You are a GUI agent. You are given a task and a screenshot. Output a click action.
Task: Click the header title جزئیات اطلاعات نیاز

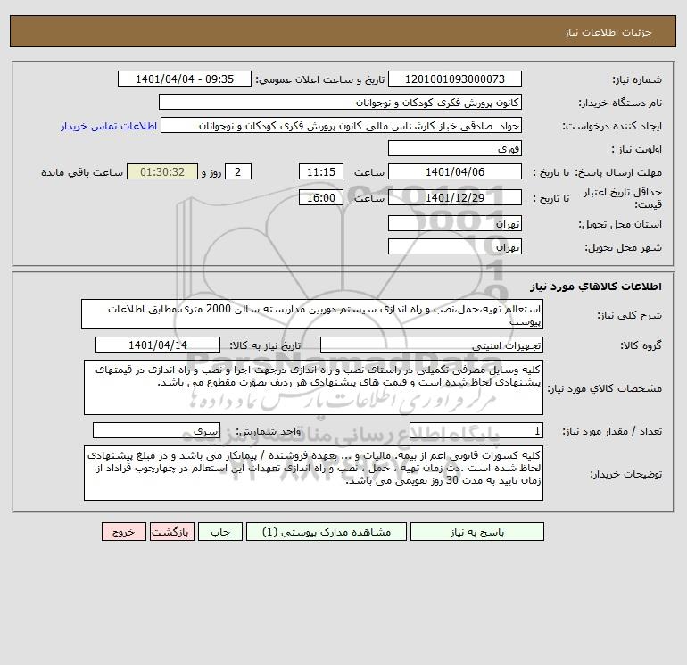608,32
